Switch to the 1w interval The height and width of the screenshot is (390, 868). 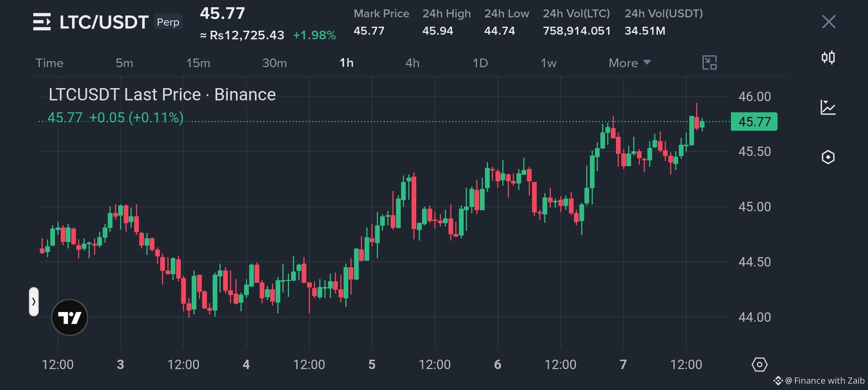[548, 63]
